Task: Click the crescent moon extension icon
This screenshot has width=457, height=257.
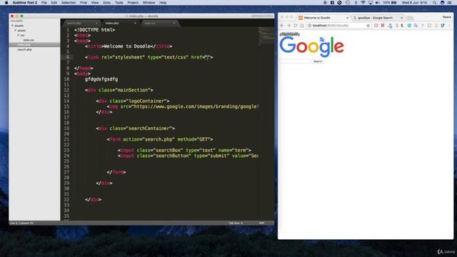Action: [403, 26]
